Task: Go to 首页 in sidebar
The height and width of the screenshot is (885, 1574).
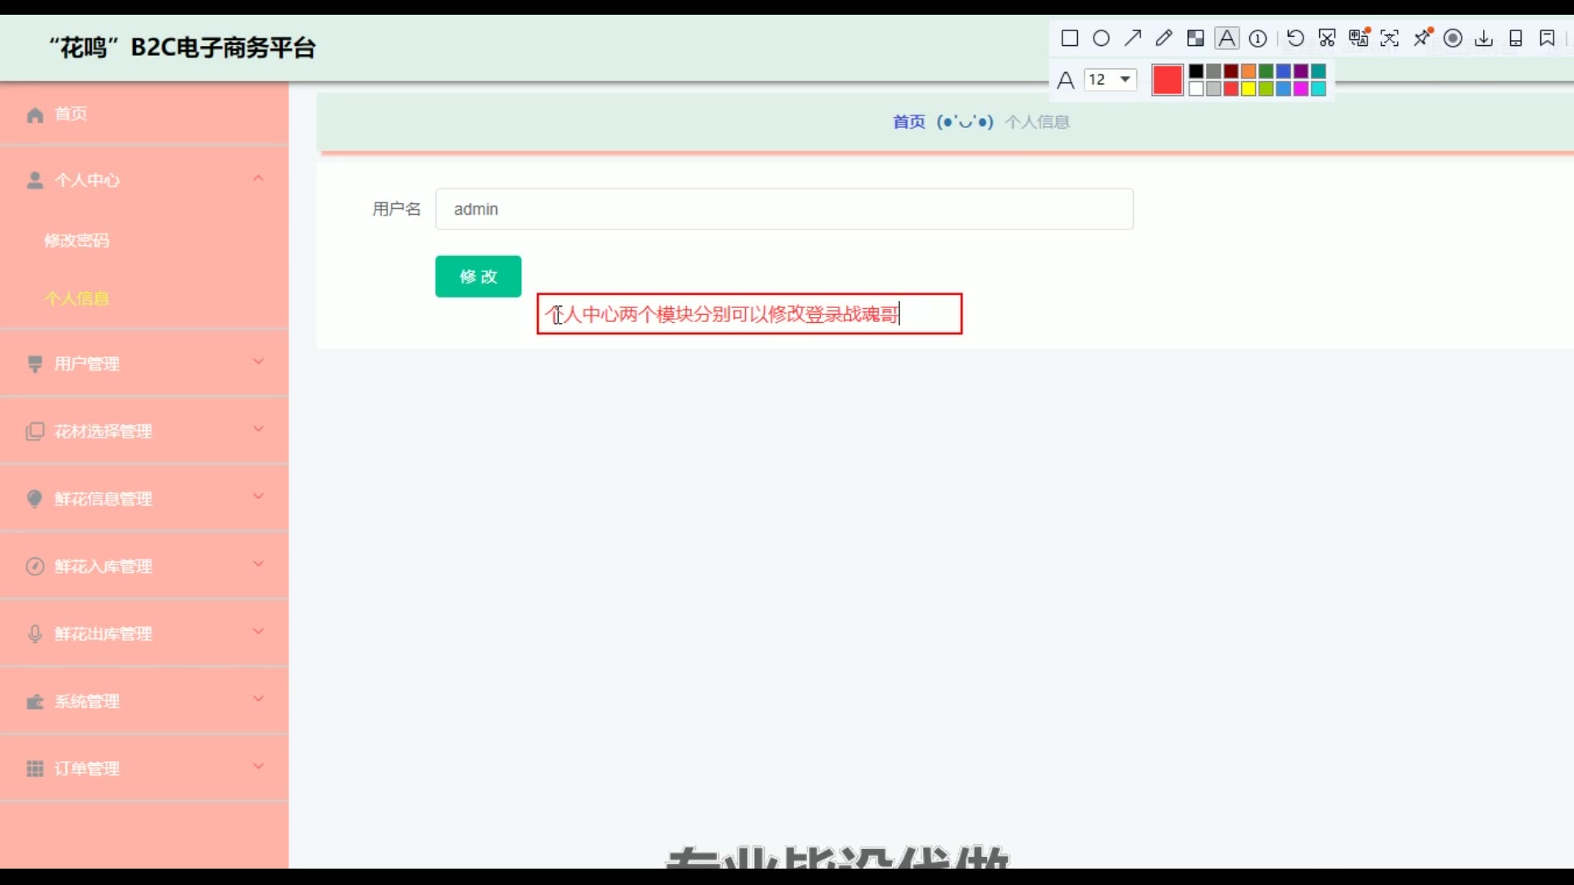Action: point(71,114)
